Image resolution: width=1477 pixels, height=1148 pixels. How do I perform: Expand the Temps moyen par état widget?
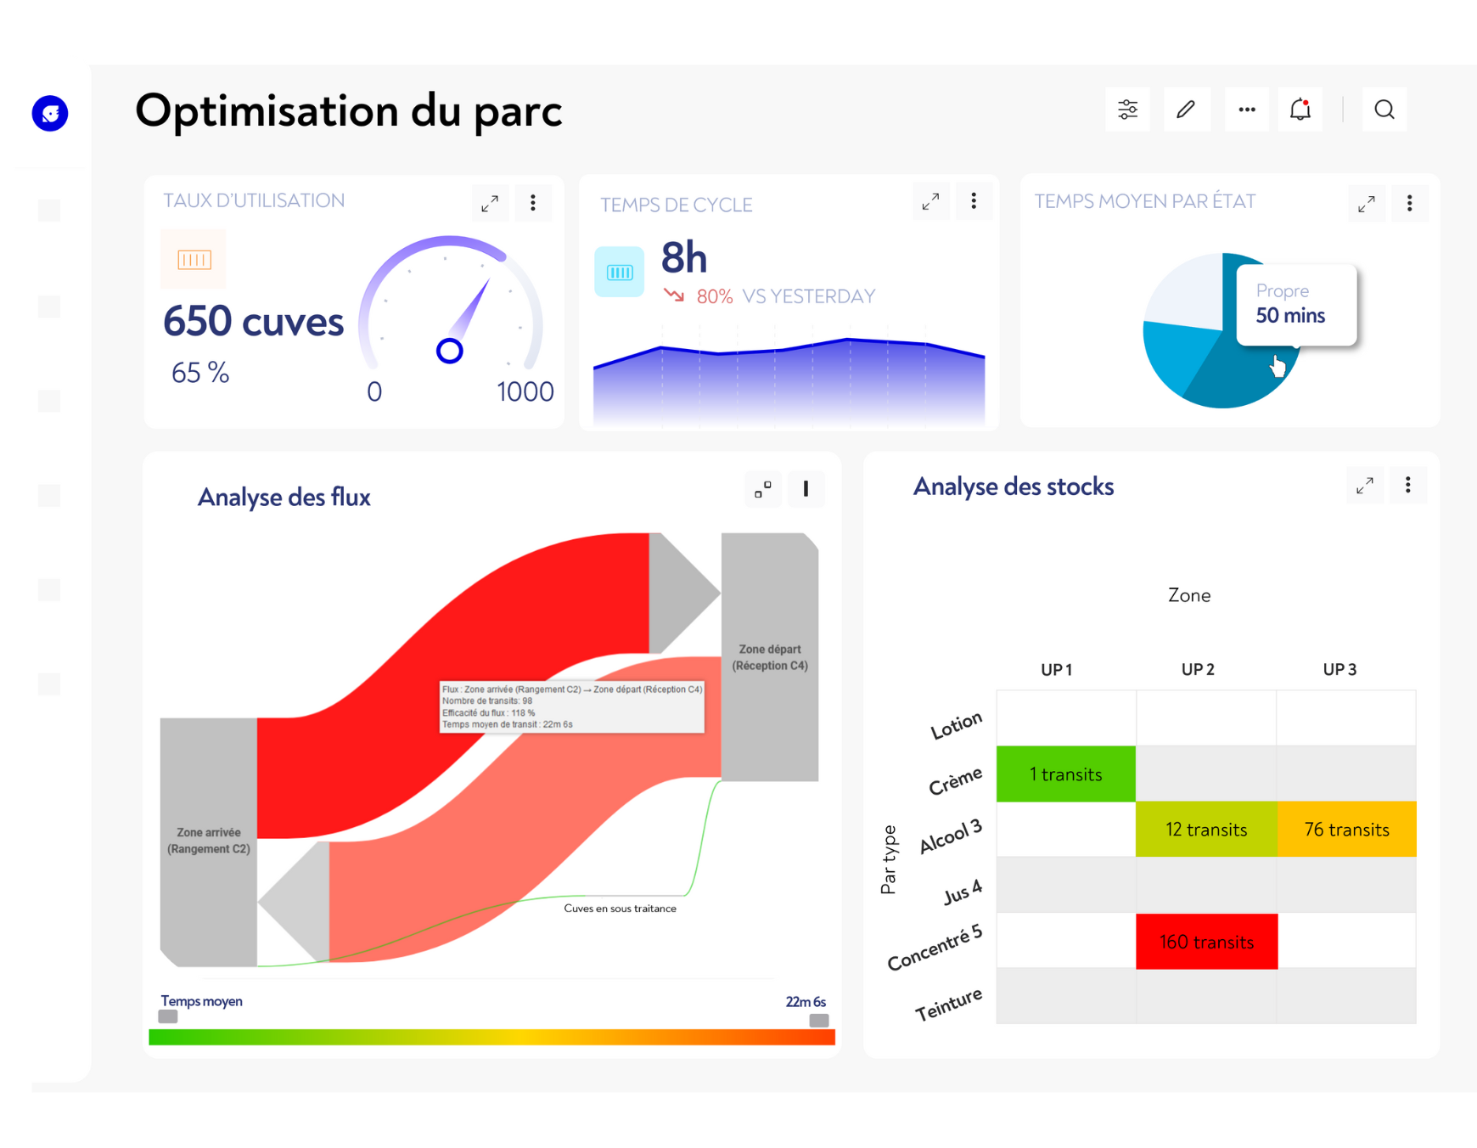[1366, 204]
